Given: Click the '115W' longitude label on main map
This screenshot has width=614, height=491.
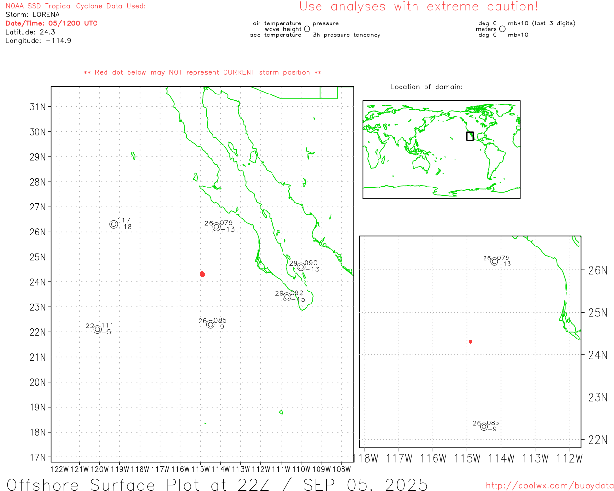Looking at the screenshot, I should [201, 469].
